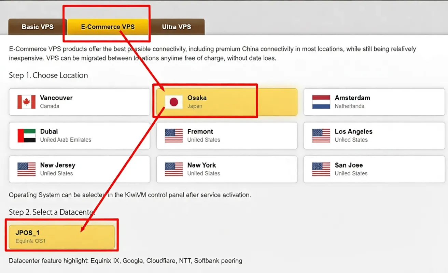Click the 'Step 2. Select a Datacenter' heading
This screenshot has width=448, height=273.
[x=52, y=212]
